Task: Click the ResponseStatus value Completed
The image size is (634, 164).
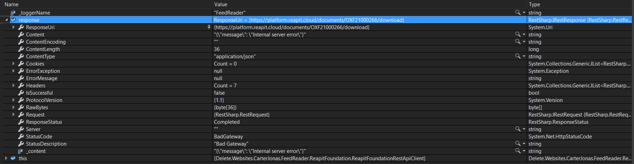Action: click(x=227, y=122)
